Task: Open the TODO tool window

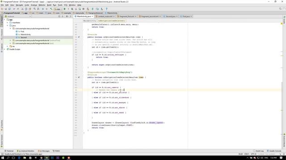Action: (56, 151)
